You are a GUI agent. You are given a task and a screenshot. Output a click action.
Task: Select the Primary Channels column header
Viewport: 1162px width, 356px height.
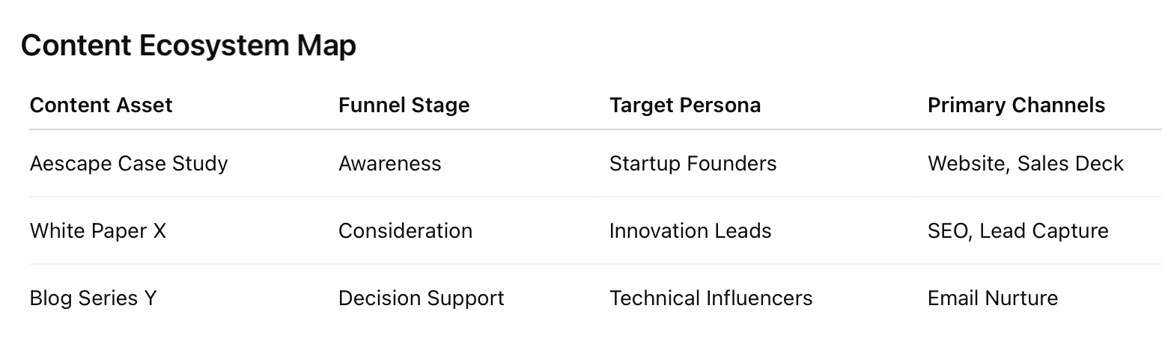pyautogui.click(x=1016, y=105)
